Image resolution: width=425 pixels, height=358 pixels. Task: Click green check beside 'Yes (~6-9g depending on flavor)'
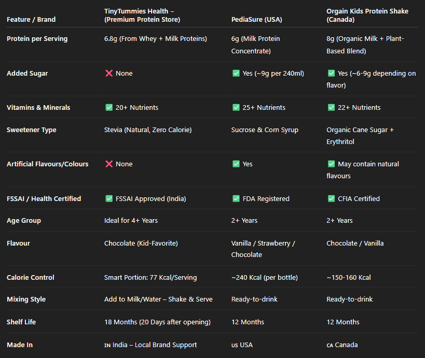tap(331, 74)
